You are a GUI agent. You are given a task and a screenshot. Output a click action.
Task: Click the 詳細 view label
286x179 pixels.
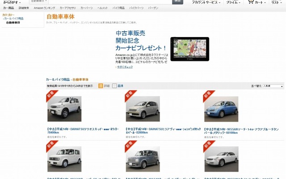tap(107, 85)
